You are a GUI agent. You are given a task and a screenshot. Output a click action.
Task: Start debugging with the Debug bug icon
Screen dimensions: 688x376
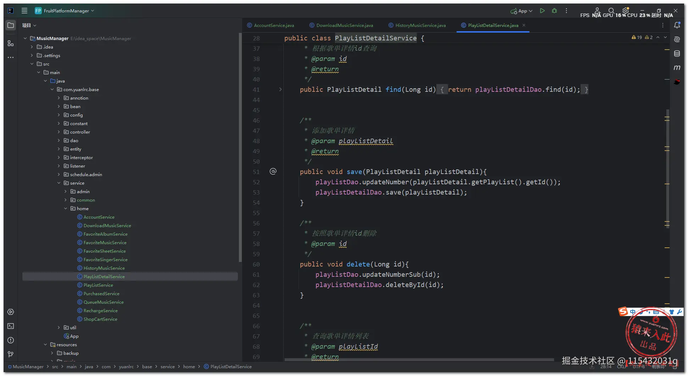tap(554, 11)
